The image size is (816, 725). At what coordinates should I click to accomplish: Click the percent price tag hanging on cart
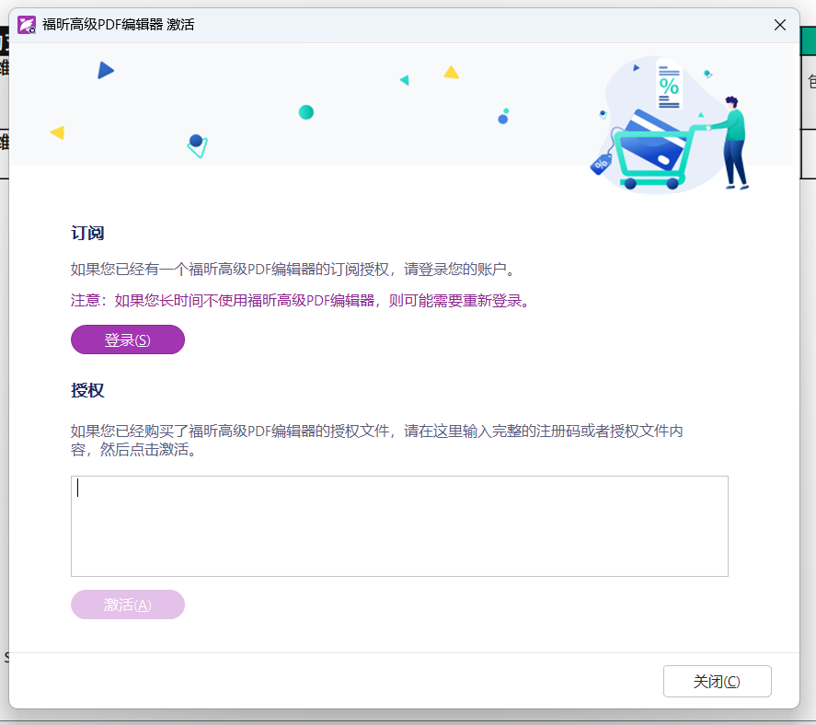[601, 165]
